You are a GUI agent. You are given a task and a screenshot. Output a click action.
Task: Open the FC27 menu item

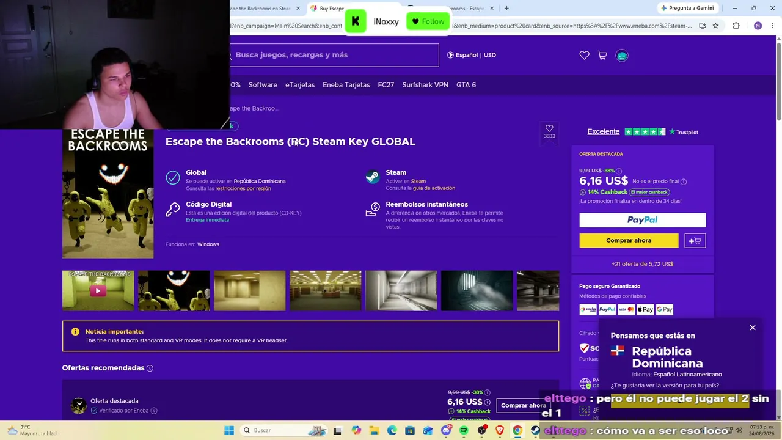point(386,85)
